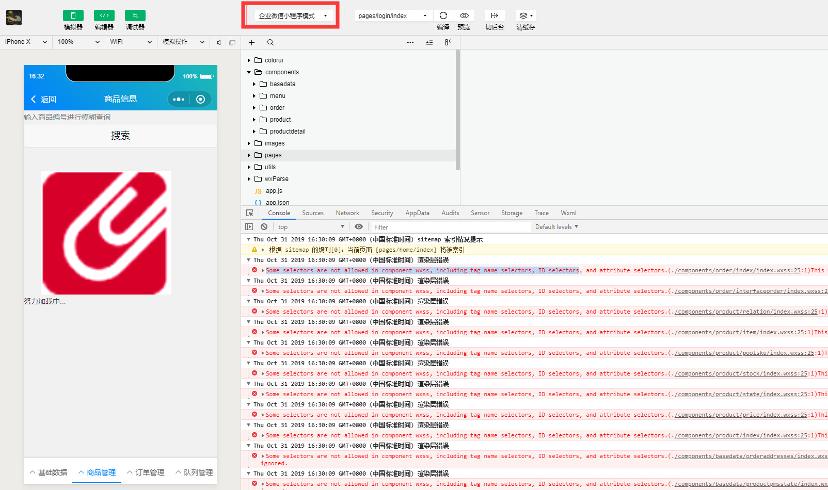Toggle the Simulator panel button
The image size is (828, 490).
tap(73, 15)
